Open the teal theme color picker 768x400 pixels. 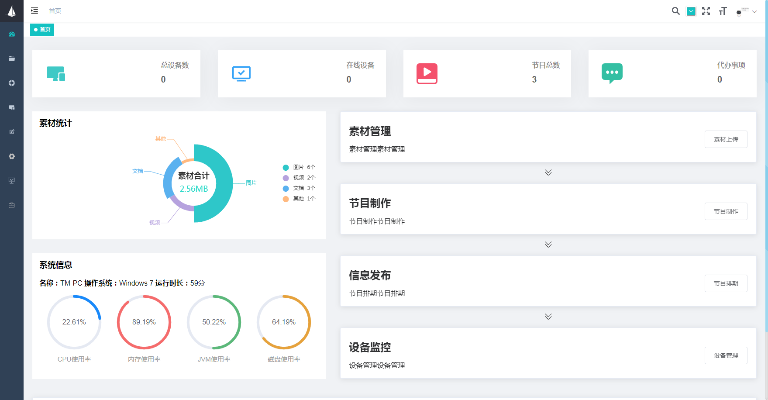pyautogui.click(x=691, y=11)
